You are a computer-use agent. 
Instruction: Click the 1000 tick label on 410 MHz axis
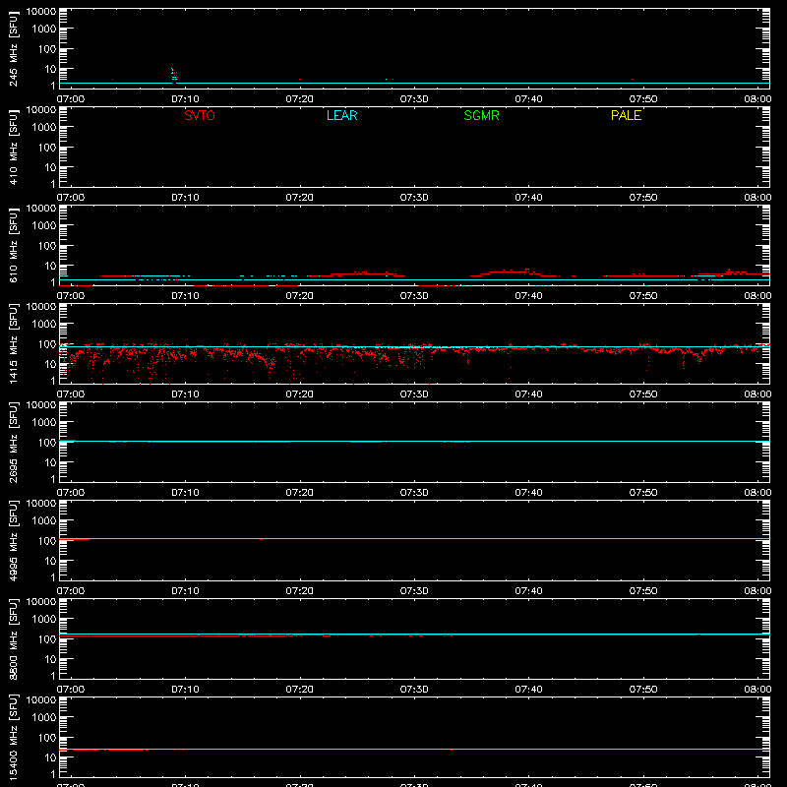(44, 127)
